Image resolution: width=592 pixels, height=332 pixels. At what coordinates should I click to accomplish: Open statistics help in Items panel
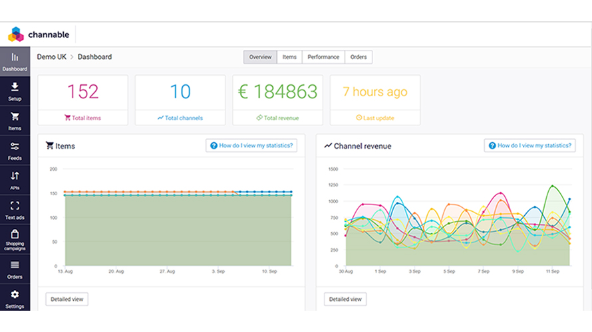point(251,145)
